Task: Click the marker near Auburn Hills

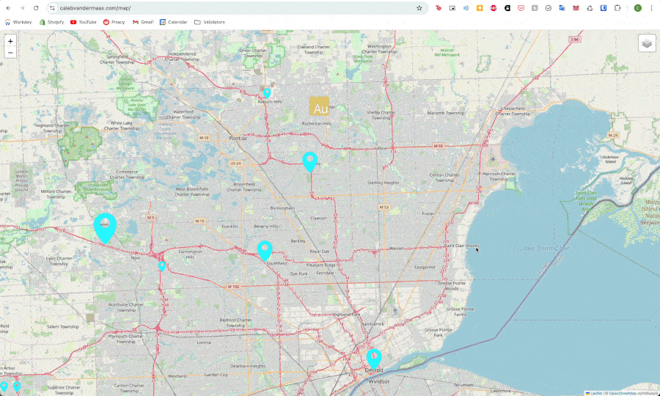Action: pos(267,92)
